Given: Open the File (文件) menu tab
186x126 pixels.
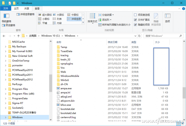Looking at the screenshot, I should [6, 8].
